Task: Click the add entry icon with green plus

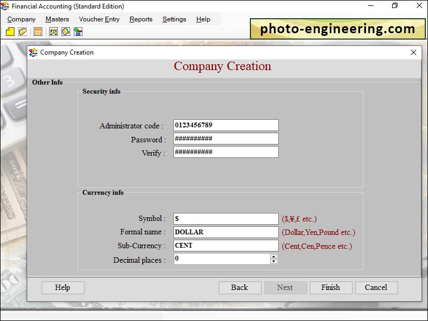Action: click(x=78, y=31)
